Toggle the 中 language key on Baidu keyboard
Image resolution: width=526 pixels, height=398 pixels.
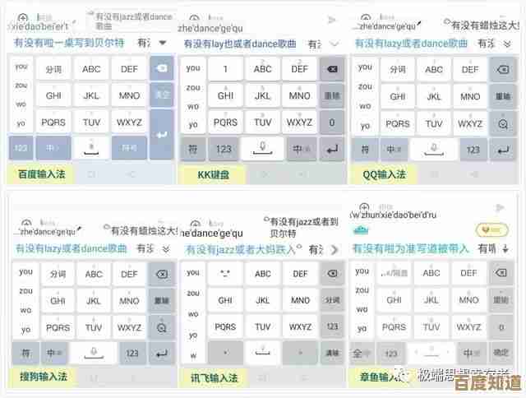coord(53,148)
